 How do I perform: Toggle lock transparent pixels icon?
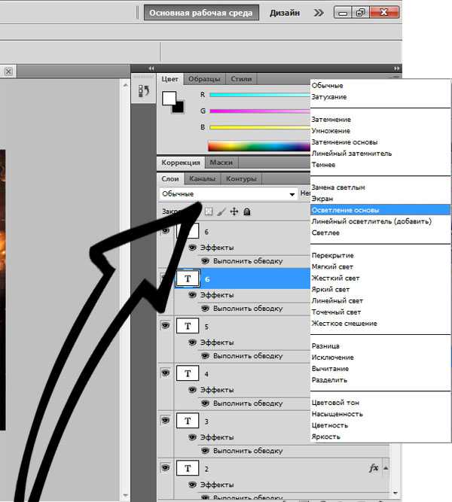pyautogui.click(x=209, y=211)
